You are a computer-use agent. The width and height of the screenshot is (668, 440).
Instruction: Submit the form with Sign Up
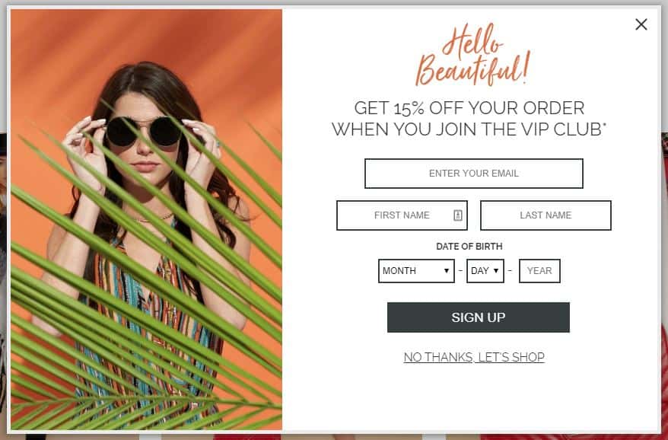click(478, 317)
